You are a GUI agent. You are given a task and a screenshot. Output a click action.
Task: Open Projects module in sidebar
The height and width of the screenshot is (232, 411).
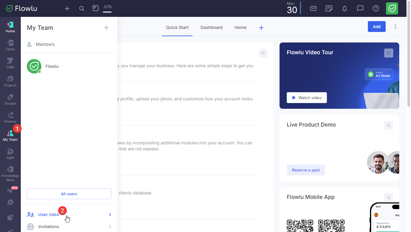10,81
